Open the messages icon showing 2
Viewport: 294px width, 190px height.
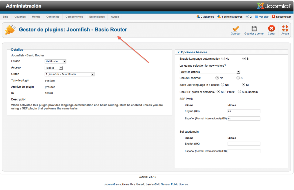(x=247, y=17)
